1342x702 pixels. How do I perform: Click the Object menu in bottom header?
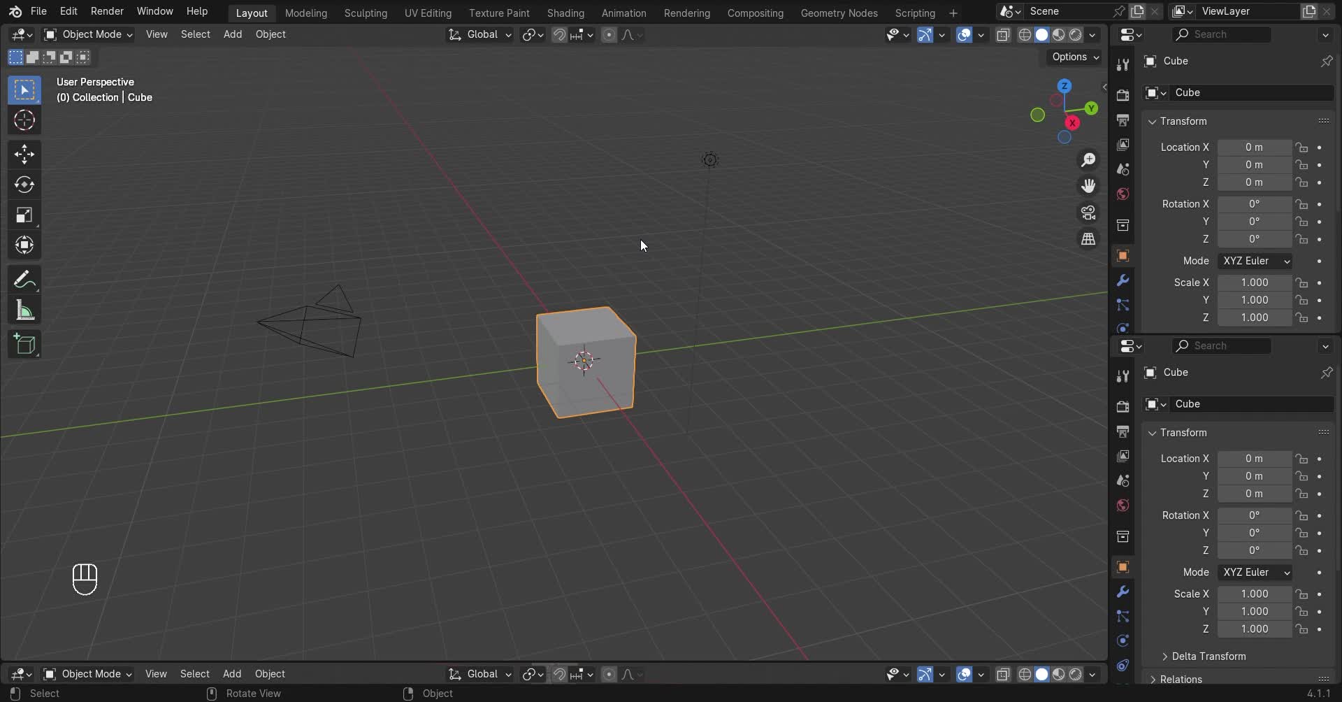coord(270,674)
